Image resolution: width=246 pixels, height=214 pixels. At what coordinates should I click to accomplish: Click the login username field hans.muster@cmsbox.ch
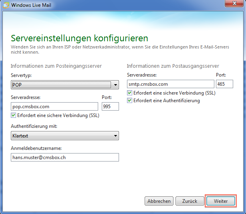65,157
